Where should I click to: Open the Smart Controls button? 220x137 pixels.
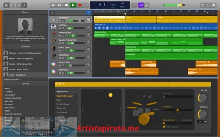pos(19,5)
